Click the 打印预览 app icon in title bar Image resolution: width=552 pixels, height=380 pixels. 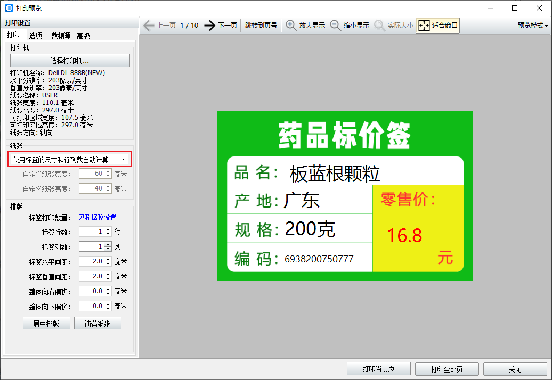click(9, 8)
